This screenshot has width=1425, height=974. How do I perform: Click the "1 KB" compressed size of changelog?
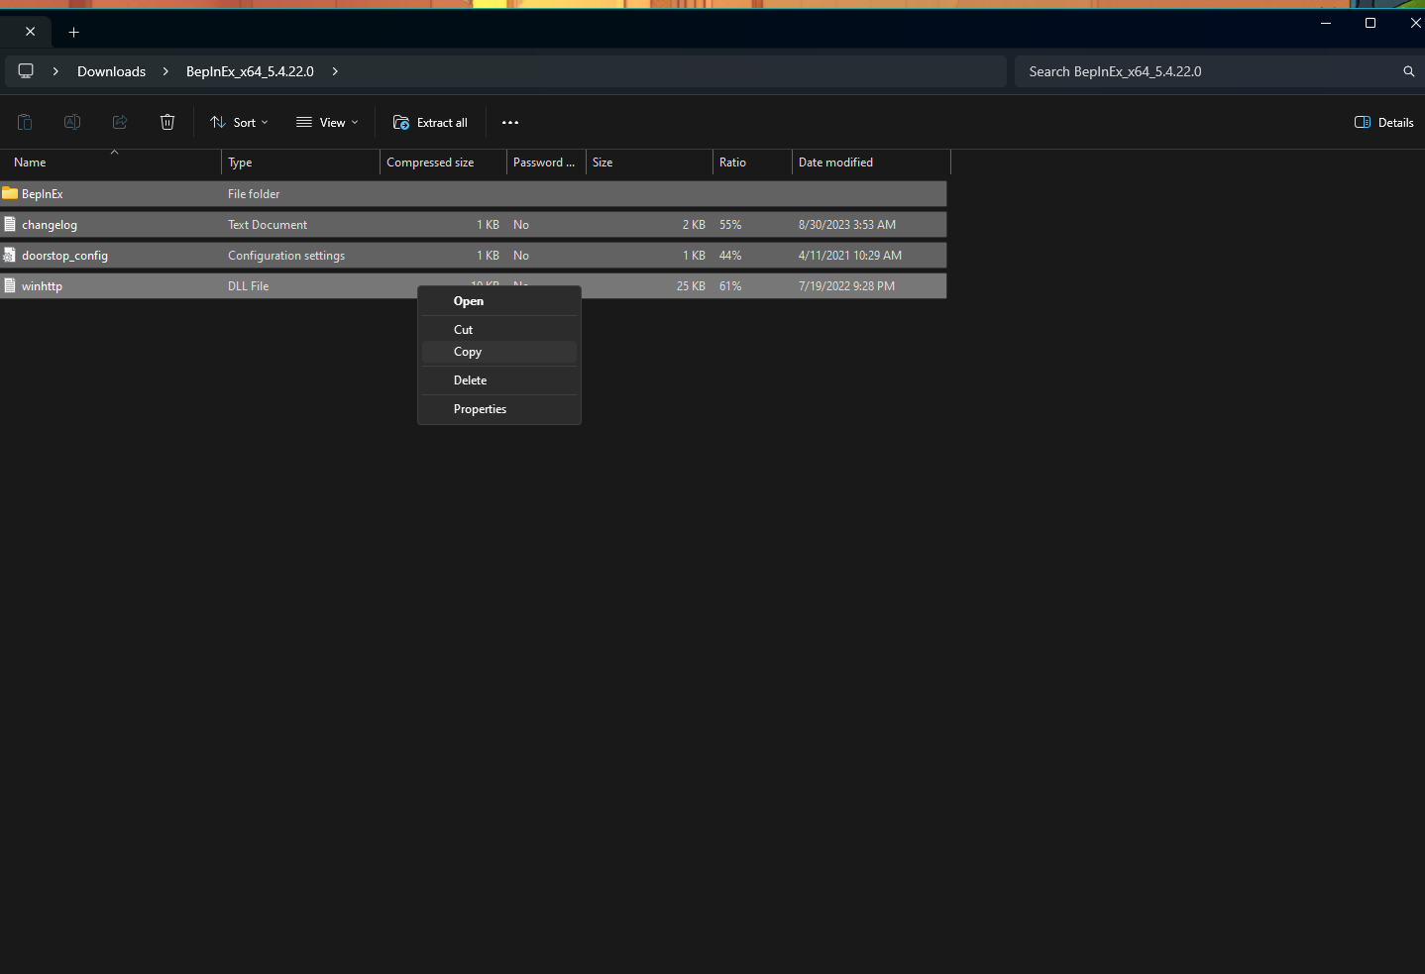pyautogui.click(x=488, y=225)
